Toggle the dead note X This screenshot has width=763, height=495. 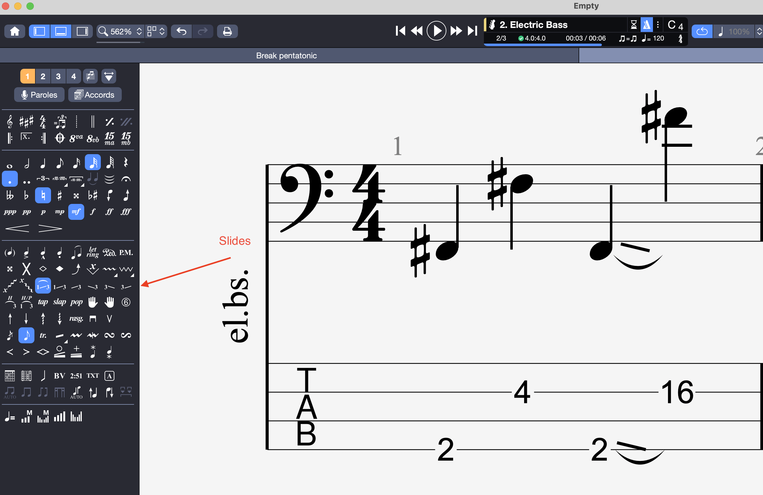(x=26, y=269)
